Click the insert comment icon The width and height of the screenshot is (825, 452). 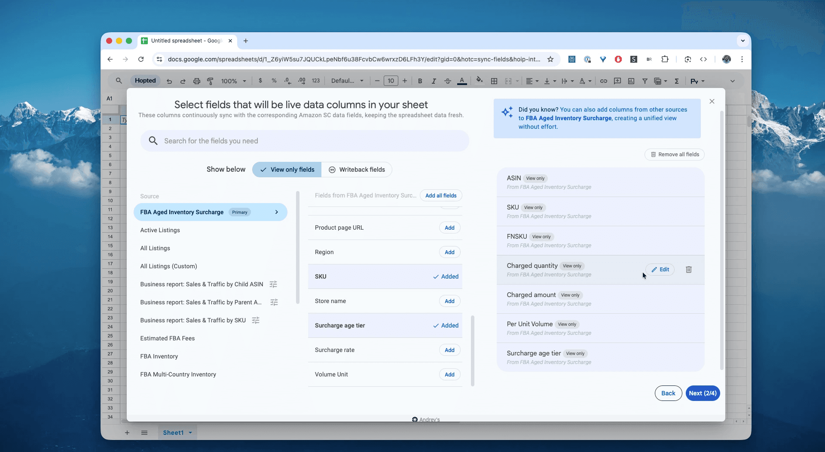pyautogui.click(x=617, y=81)
